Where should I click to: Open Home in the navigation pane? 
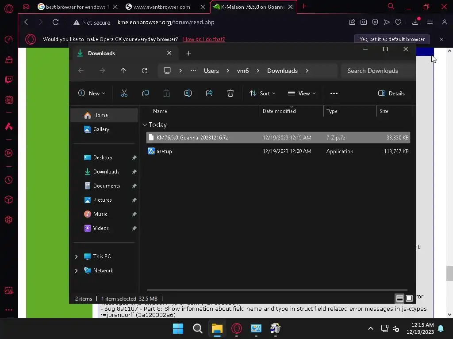point(104,115)
